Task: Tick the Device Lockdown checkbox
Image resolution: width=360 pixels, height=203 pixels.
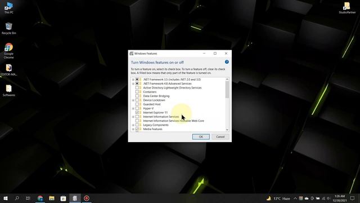Action: [137, 100]
